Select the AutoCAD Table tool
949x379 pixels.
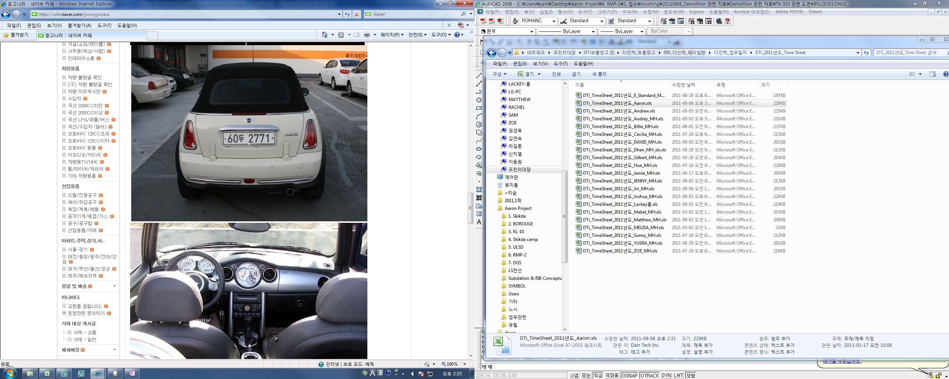click(x=479, y=214)
